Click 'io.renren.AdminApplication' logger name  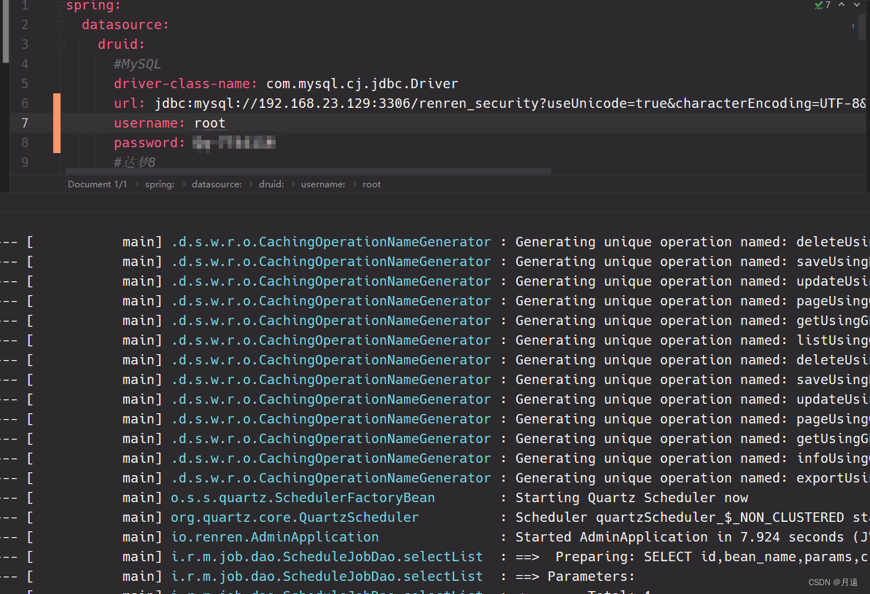pos(275,537)
